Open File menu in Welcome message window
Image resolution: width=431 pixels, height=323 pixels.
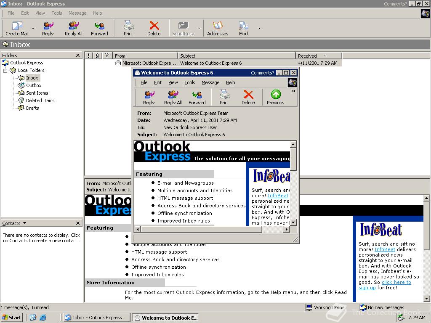click(144, 82)
